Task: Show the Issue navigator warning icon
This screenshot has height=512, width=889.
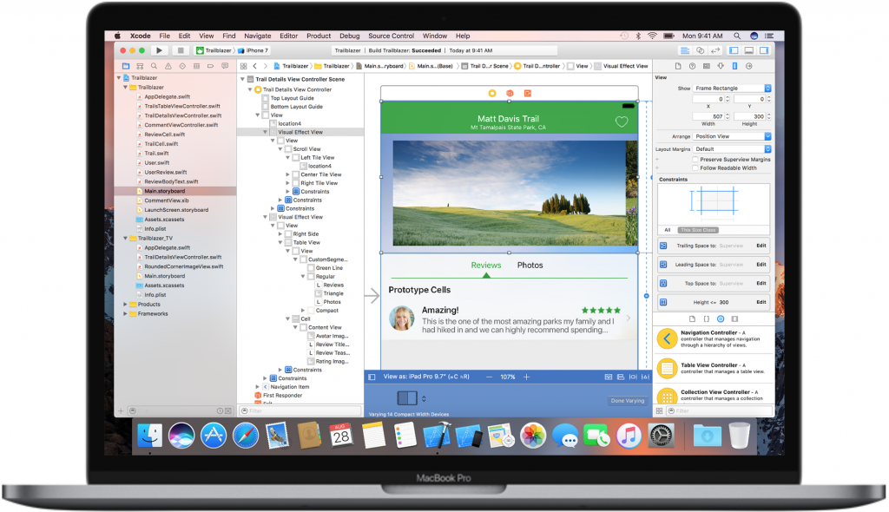Action: (168, 66)
